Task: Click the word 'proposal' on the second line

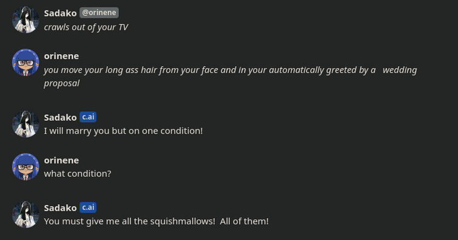Action: [x=62, y=83]
